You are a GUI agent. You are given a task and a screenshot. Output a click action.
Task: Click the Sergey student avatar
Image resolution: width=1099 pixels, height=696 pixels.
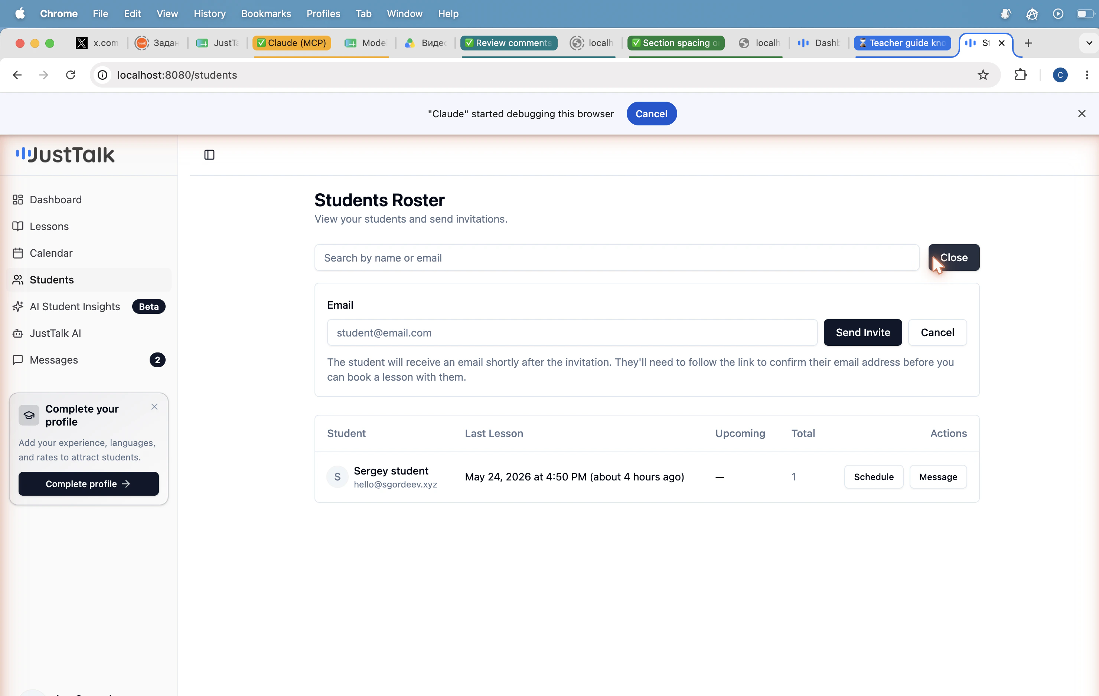click(337, 477)
